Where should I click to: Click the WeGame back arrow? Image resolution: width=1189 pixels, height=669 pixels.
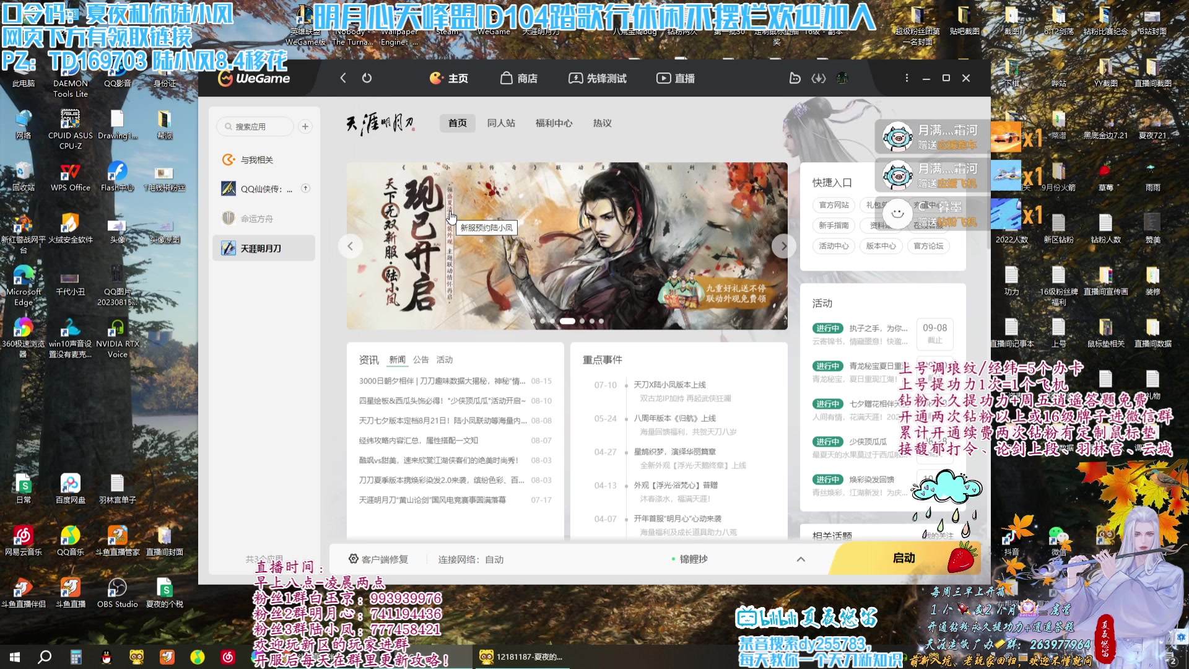[x=343, y=78]
